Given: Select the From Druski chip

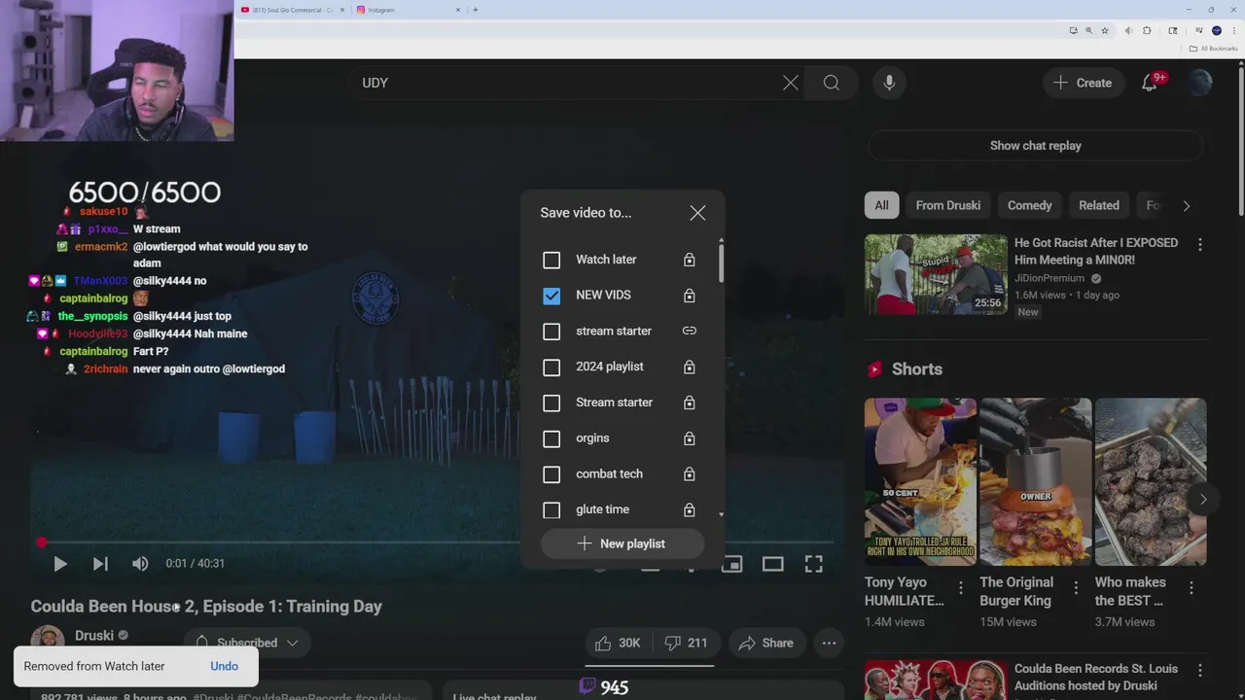Looking at the screenshot, I should [x=947, y=205].
